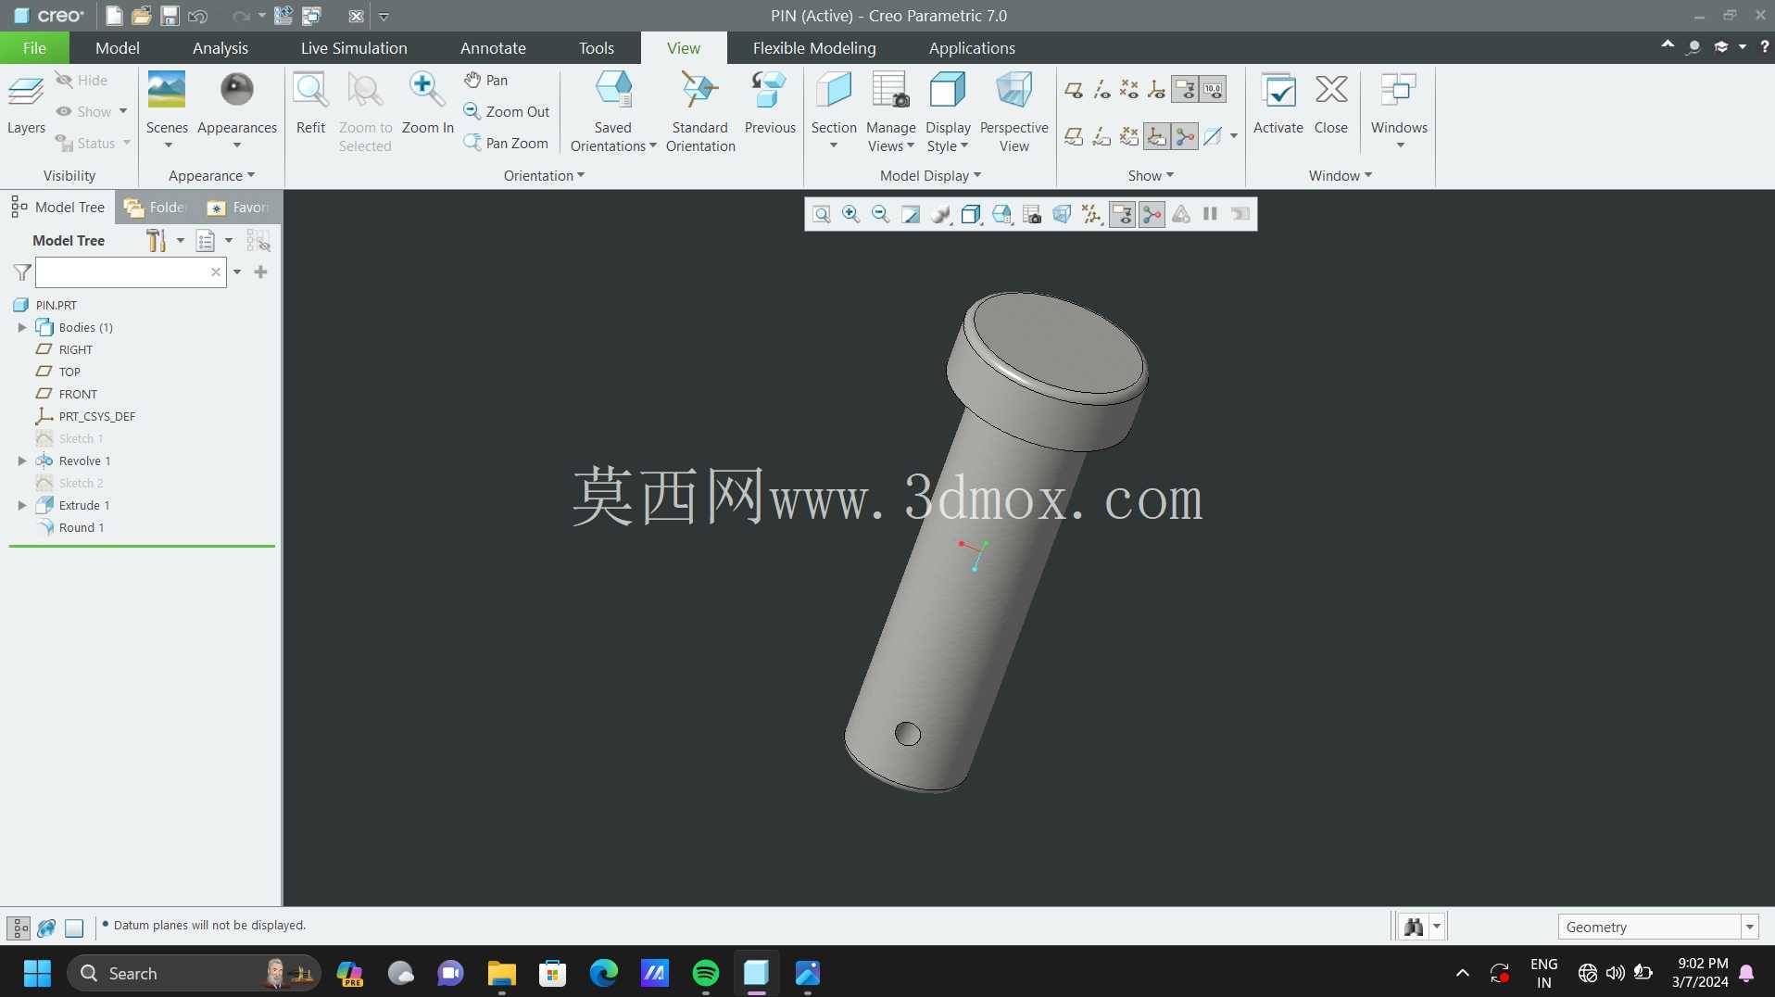Expand the Revolve 1 feature
Image resolution: width=1775 pixels, height=997 pixels.
(22, 461)
